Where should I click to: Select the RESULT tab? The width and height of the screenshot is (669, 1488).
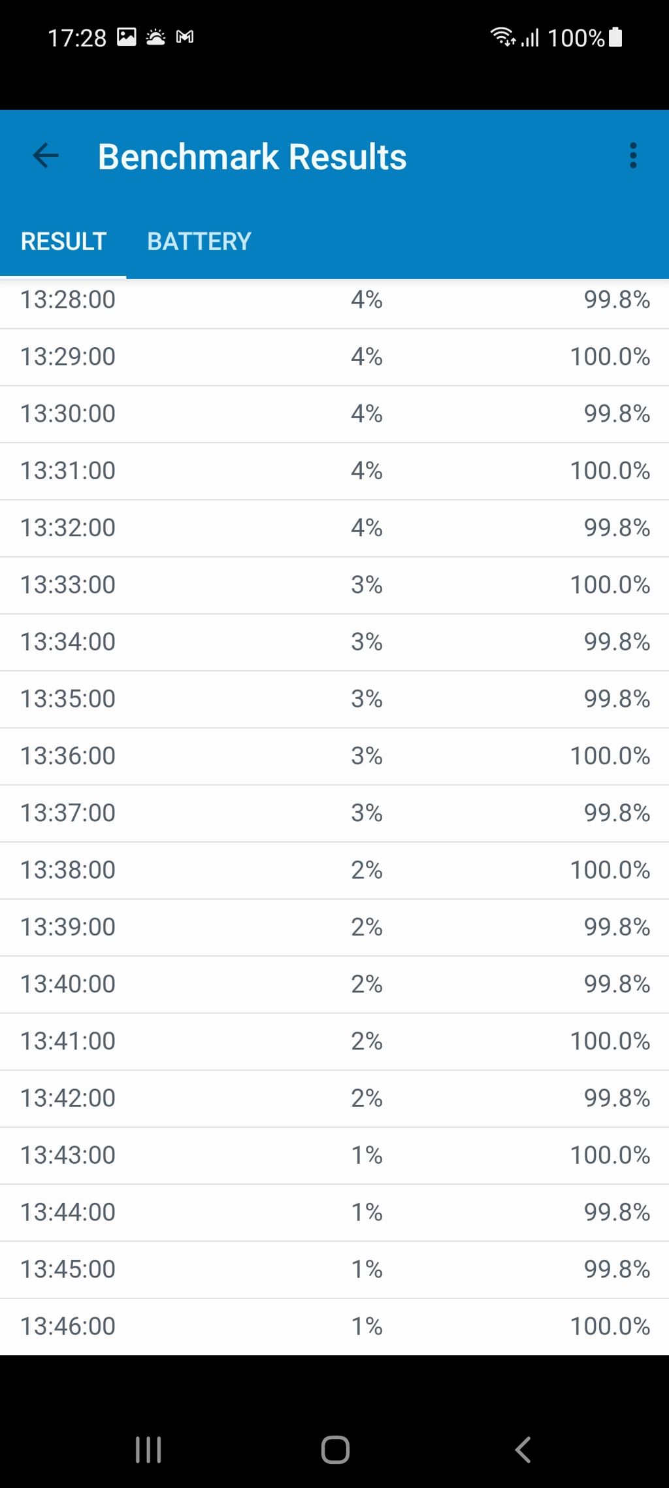tap(63, 241)
